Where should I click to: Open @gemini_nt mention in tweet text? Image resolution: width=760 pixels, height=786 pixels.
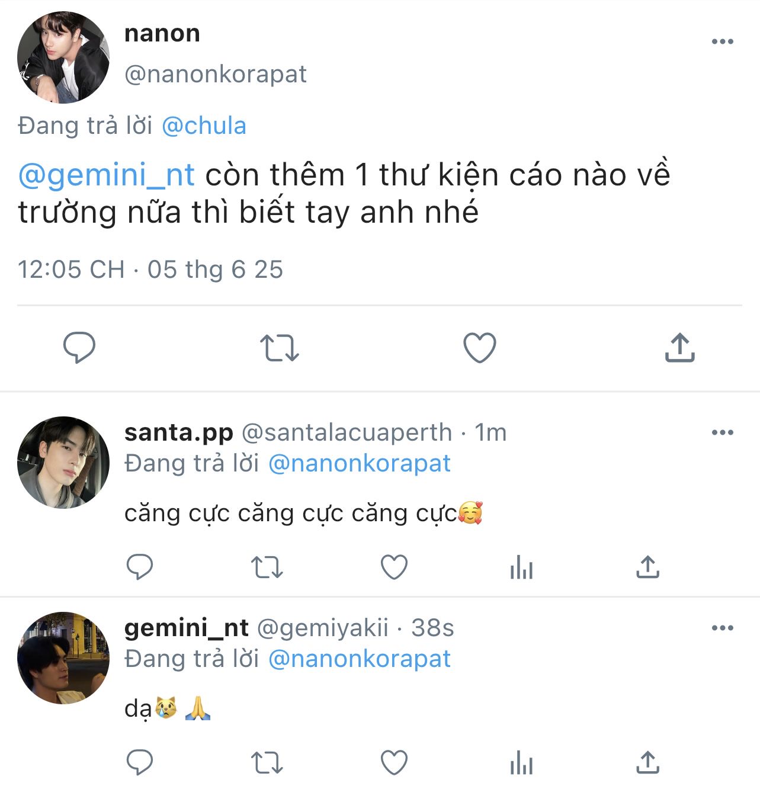[x=107, y=175]
